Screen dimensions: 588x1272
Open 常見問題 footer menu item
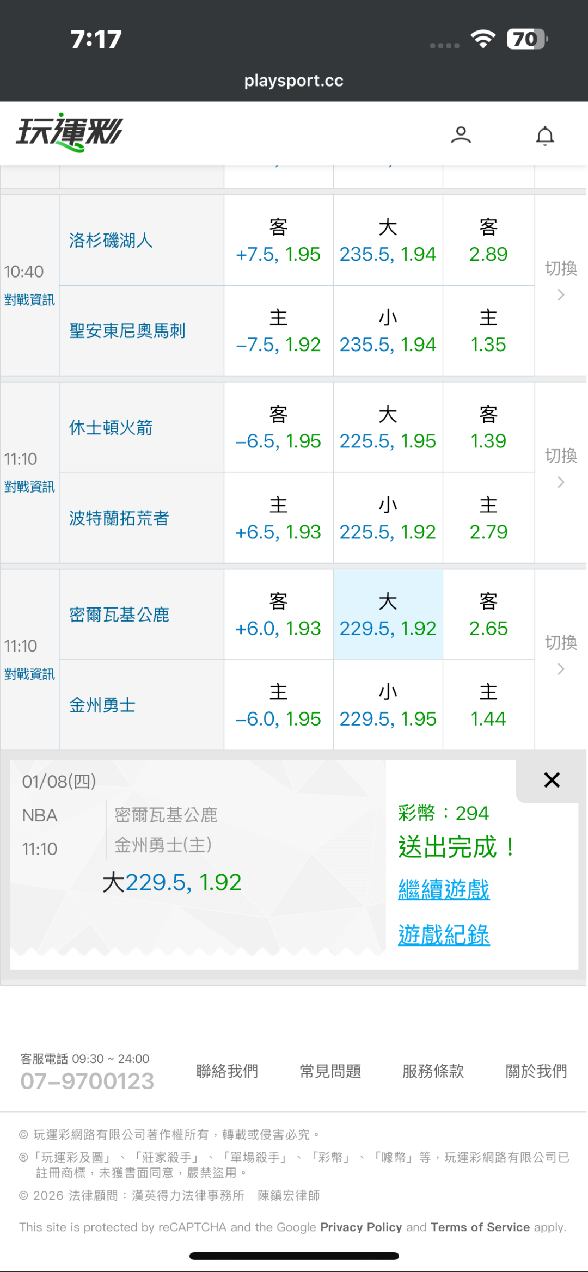tap(330, 1071)
